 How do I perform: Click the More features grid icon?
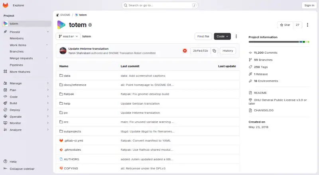pyautogui.click(x=5, y=72)
